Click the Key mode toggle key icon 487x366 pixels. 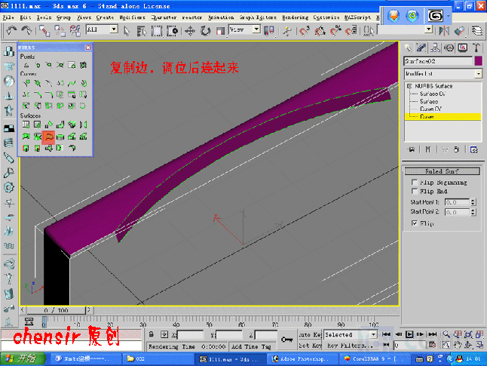[x=286, y=340]
